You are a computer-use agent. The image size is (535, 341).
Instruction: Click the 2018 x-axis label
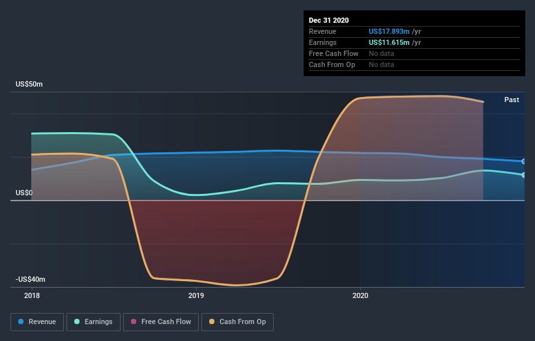32,295
